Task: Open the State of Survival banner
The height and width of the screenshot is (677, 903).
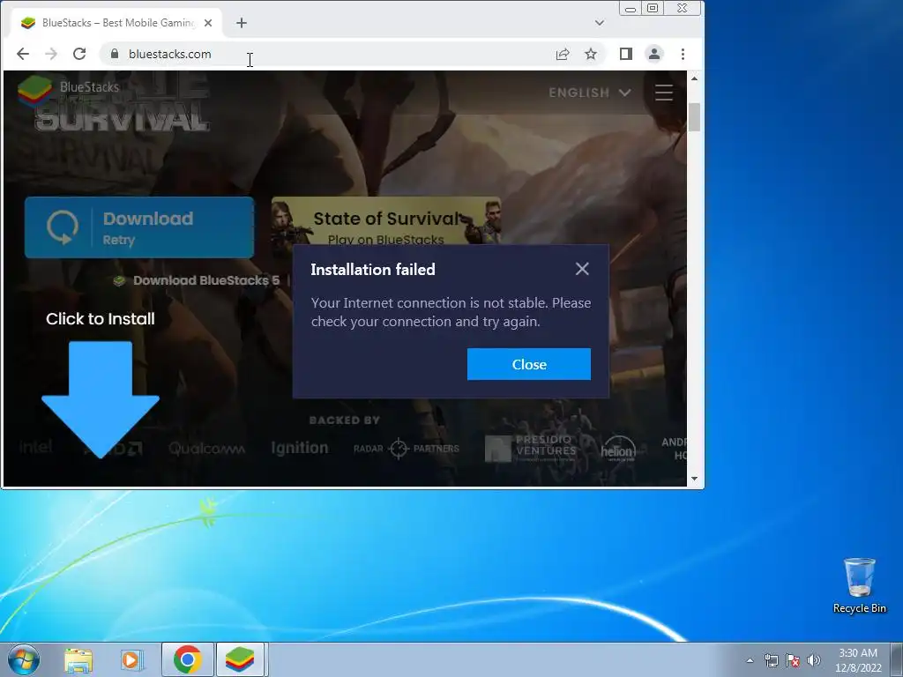Action: tap(386, 221)
